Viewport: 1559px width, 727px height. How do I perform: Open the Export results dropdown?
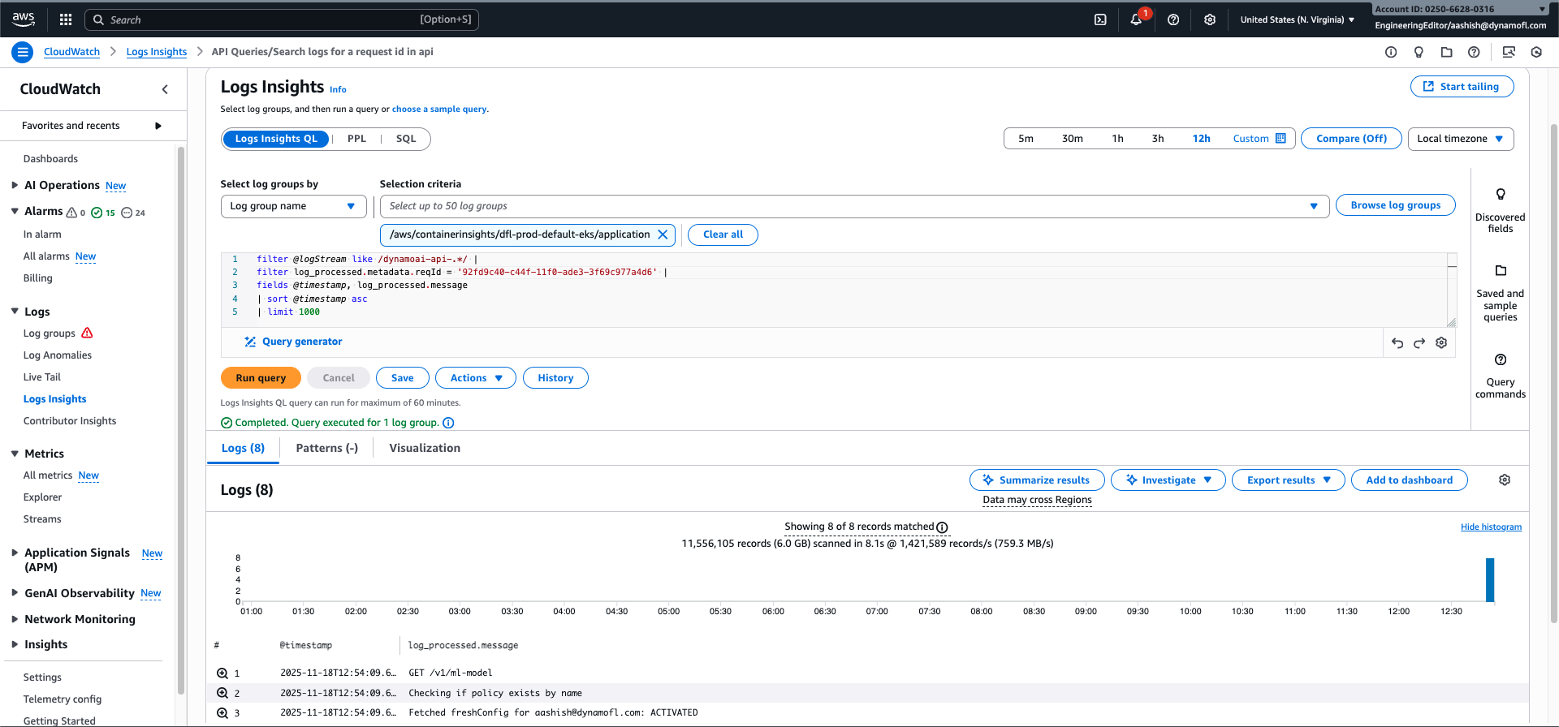(1289, 480)
